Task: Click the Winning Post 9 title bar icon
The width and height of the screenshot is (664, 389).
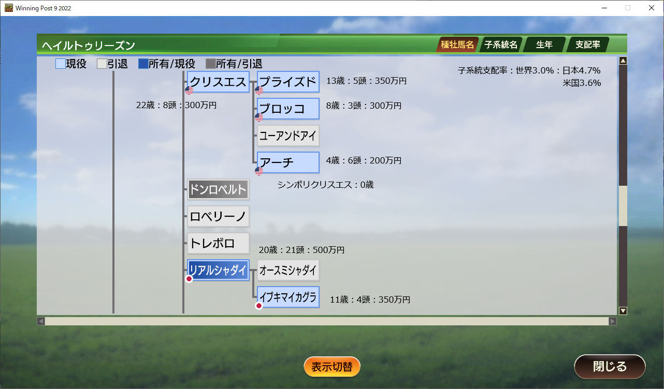Action: 9,8
